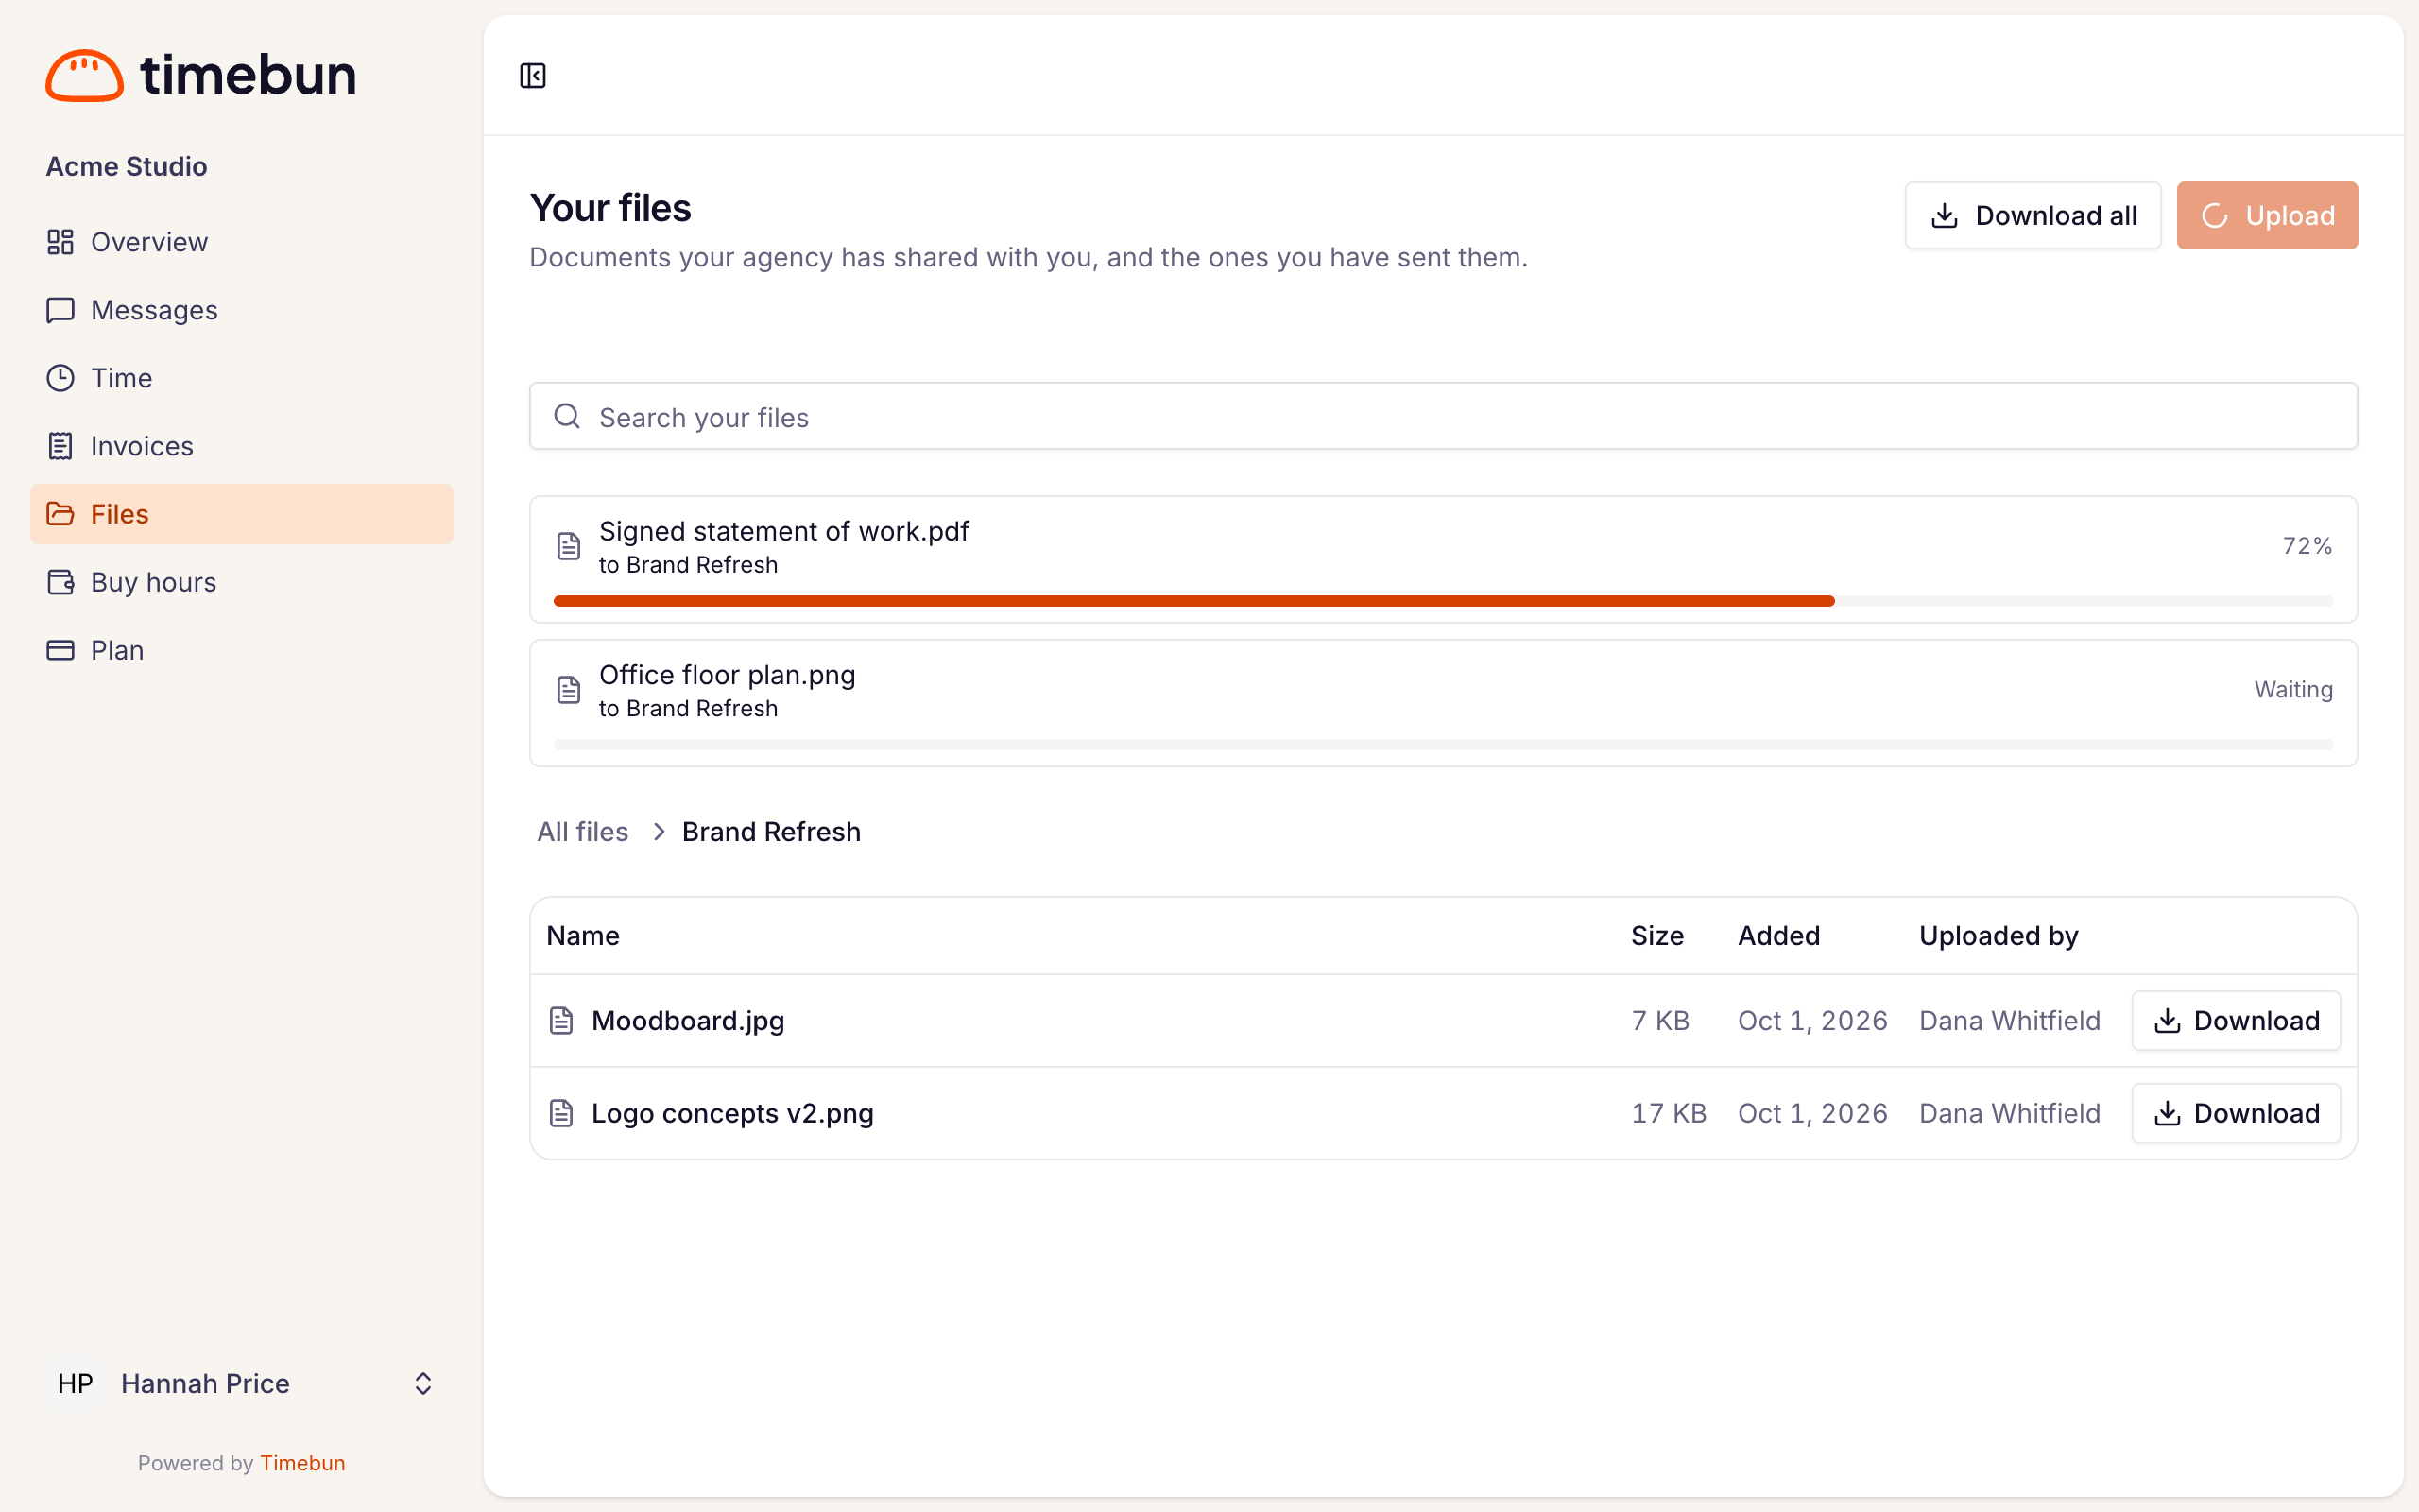The image size is (2419, 1512).
Task: Click the timebun logo icon
Action: click(x=85, y=75)
